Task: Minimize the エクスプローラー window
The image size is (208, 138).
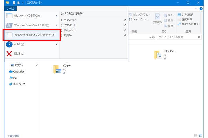Action: (178, 3)
